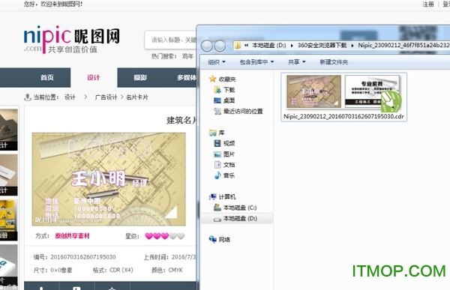Select the .cdr file name label
Screen dimensions: 450x290
[x=343, y=116]
